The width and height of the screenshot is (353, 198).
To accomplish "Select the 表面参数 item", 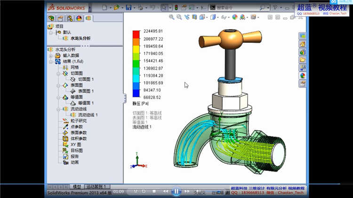I will point(79,133).
